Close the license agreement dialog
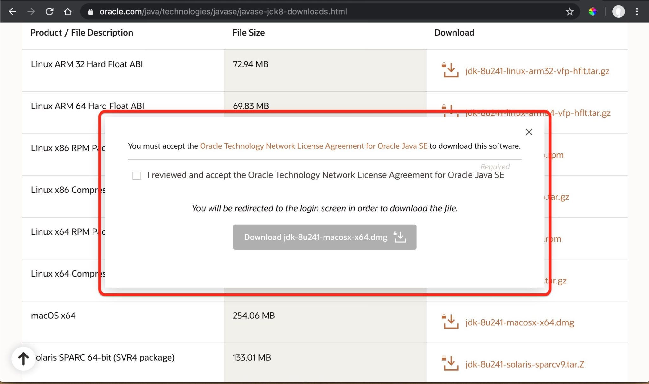This screenshot has height=384, width=649. [x=529, y=132]
